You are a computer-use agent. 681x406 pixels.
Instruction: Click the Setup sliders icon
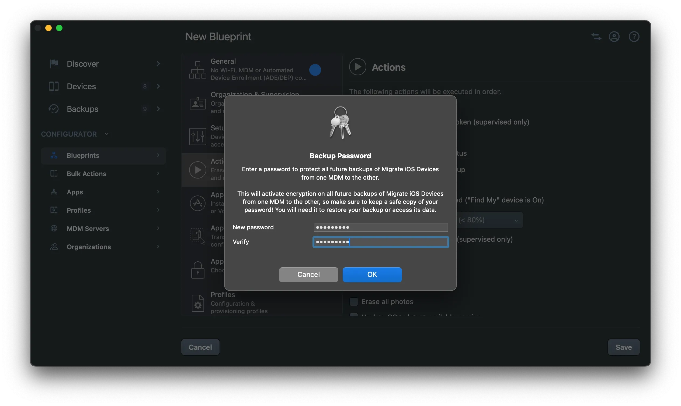click(x=197, y=136)
